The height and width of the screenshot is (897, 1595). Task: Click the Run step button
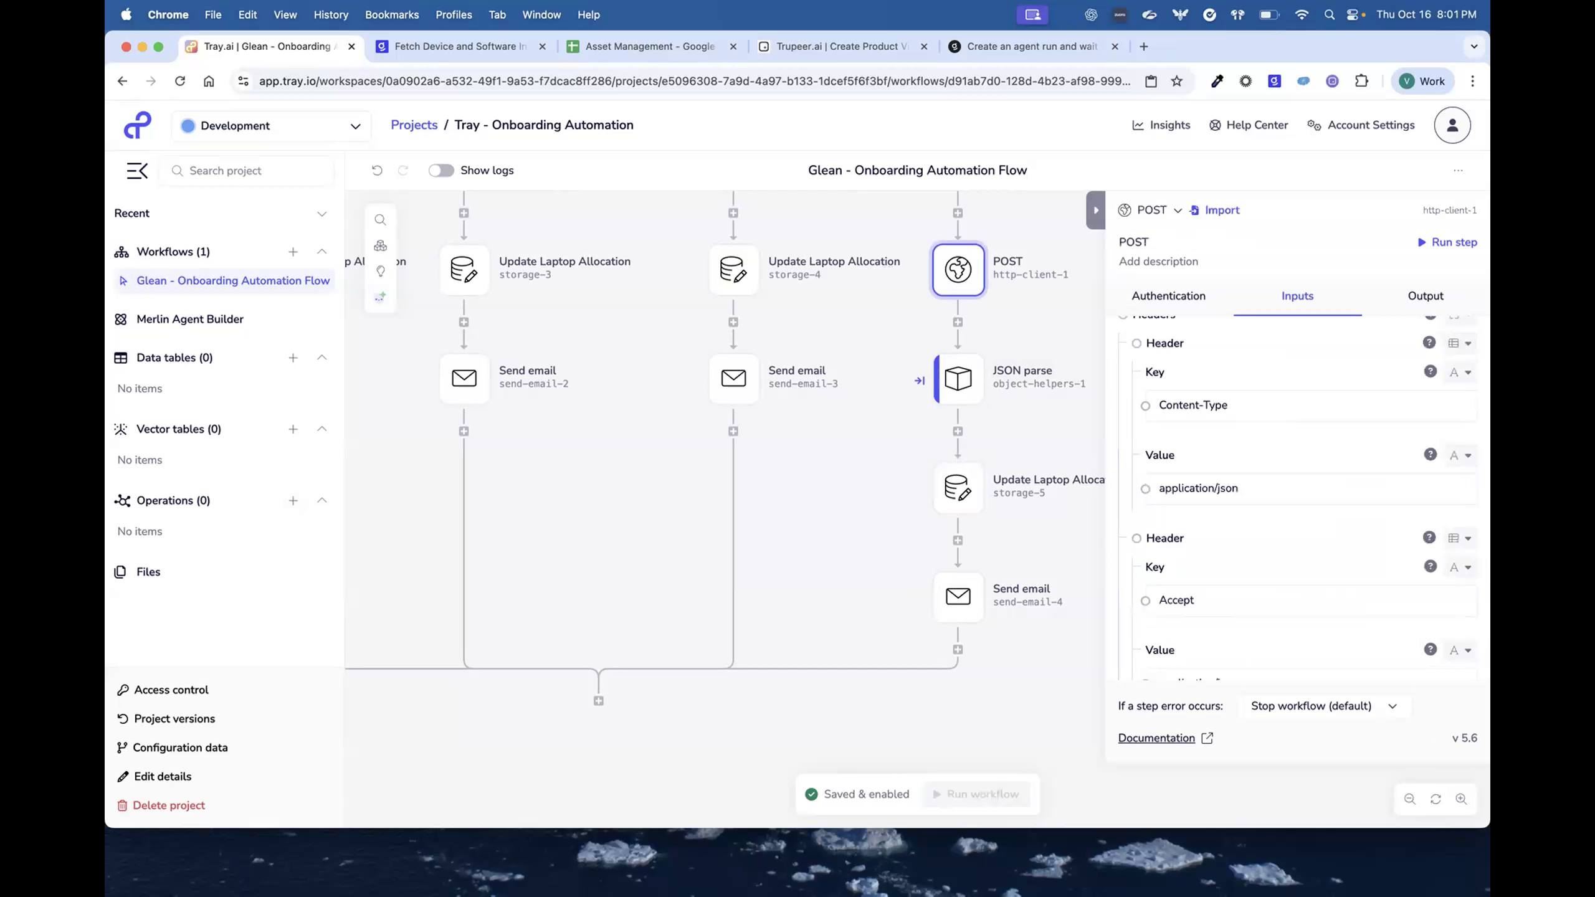tap(1447, 242)
